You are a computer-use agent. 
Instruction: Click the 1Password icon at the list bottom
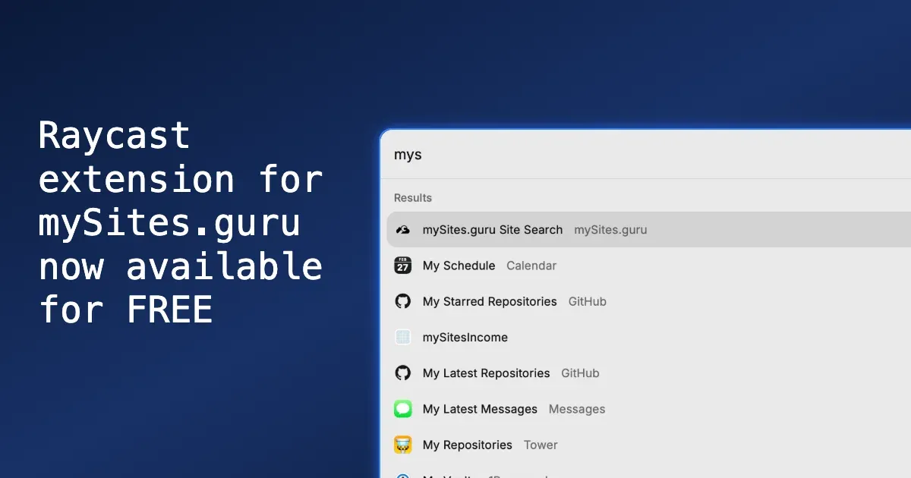pyautogui.click(x=402, y=476)
